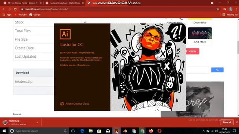
Task: Close the downloads bar
Action: coord(237,122)
